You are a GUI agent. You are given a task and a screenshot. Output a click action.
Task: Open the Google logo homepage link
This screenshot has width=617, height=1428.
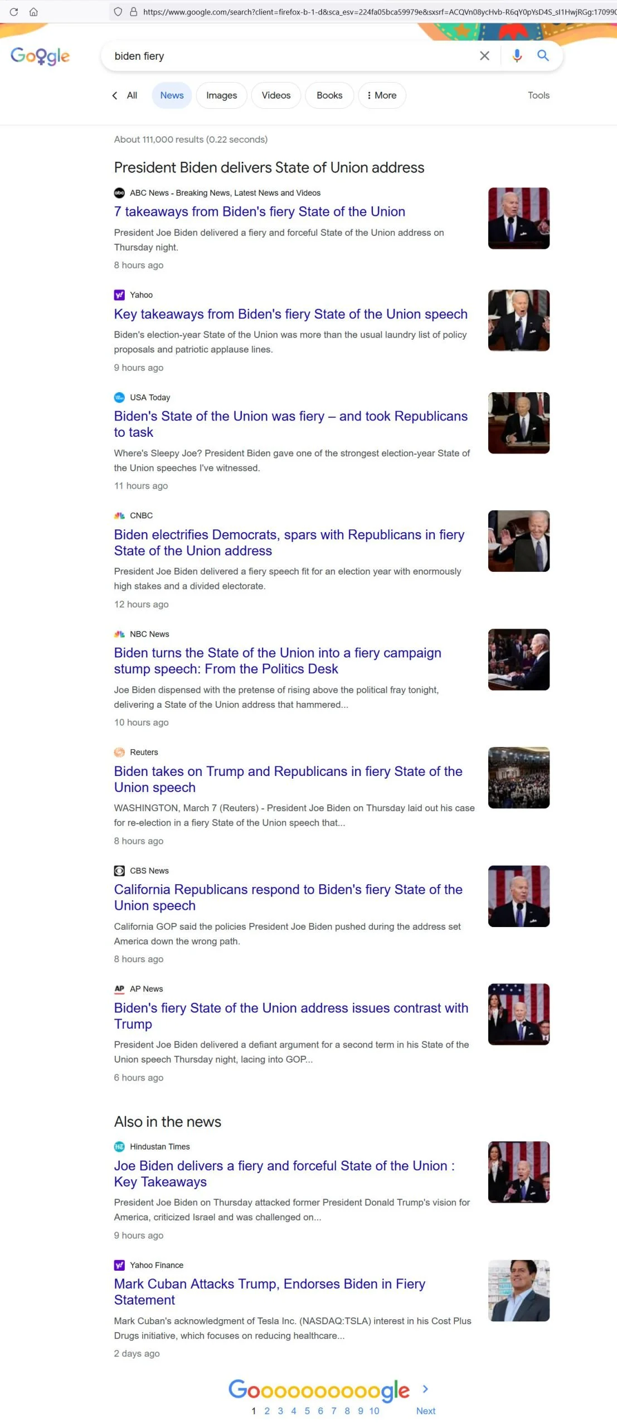click(x=40, y=56)
